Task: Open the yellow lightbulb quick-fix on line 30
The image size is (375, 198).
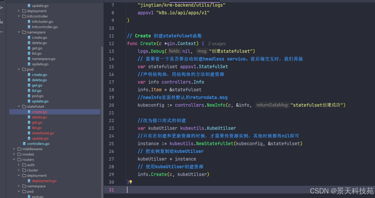Action: 131,182
